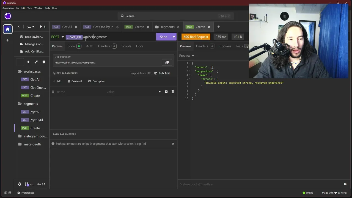This screenshot has height=198, width=352.
Task: Click Import from URL
Action: 141,73
